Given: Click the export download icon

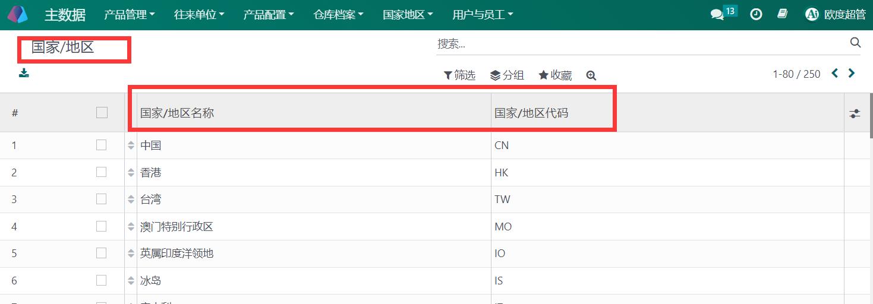Looking at the screenshot, I should point(24,73).
